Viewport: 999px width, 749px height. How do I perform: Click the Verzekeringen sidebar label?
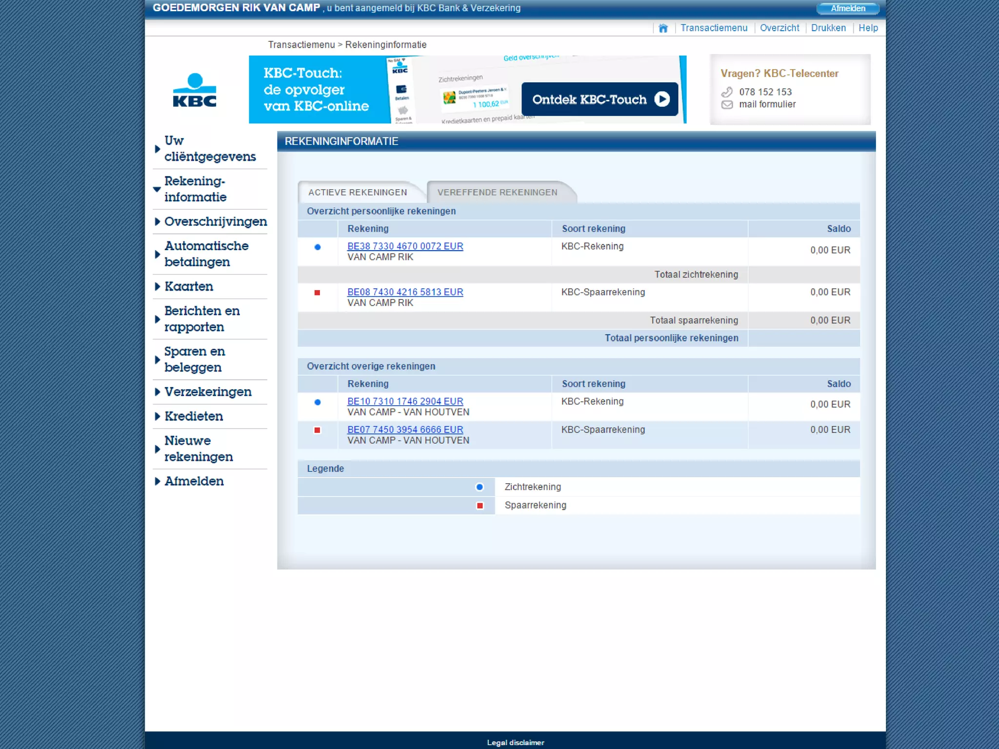click(208, 392)
